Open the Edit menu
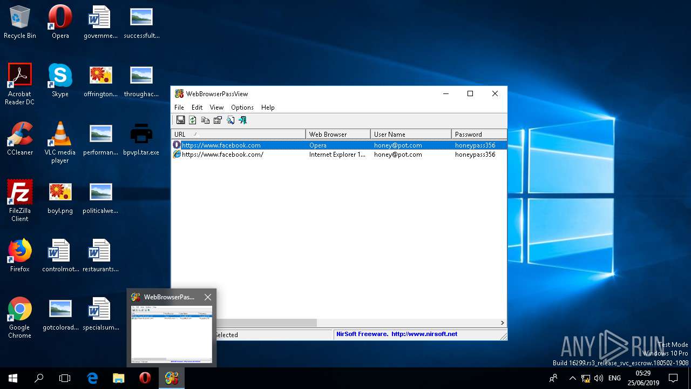 [197, 108]
